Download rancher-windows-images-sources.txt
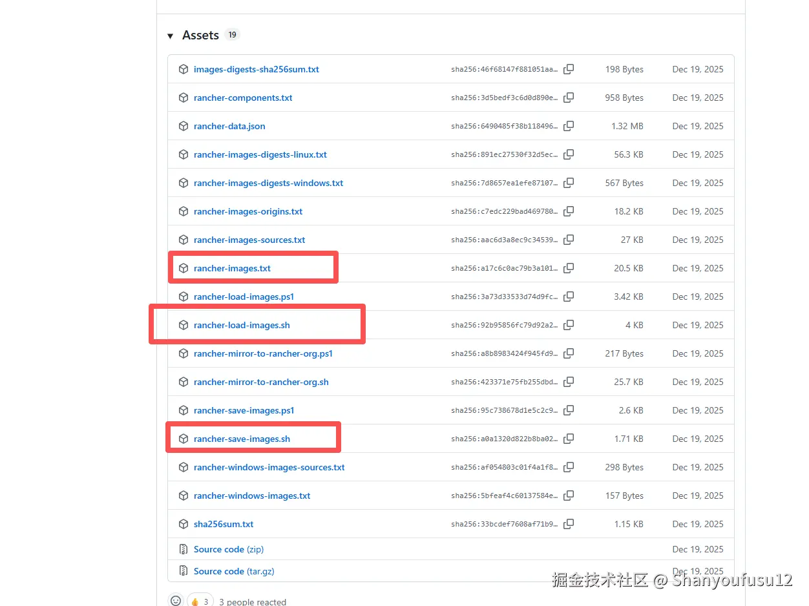This screenshot has width=809, height=606. (x=269, y=467)
